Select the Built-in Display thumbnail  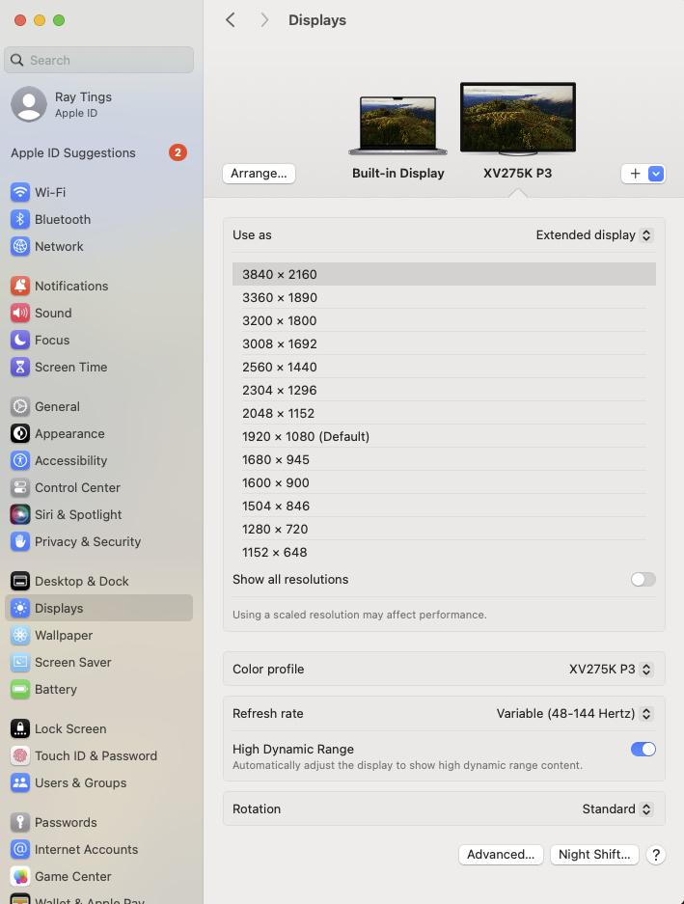tap(398, 125)
